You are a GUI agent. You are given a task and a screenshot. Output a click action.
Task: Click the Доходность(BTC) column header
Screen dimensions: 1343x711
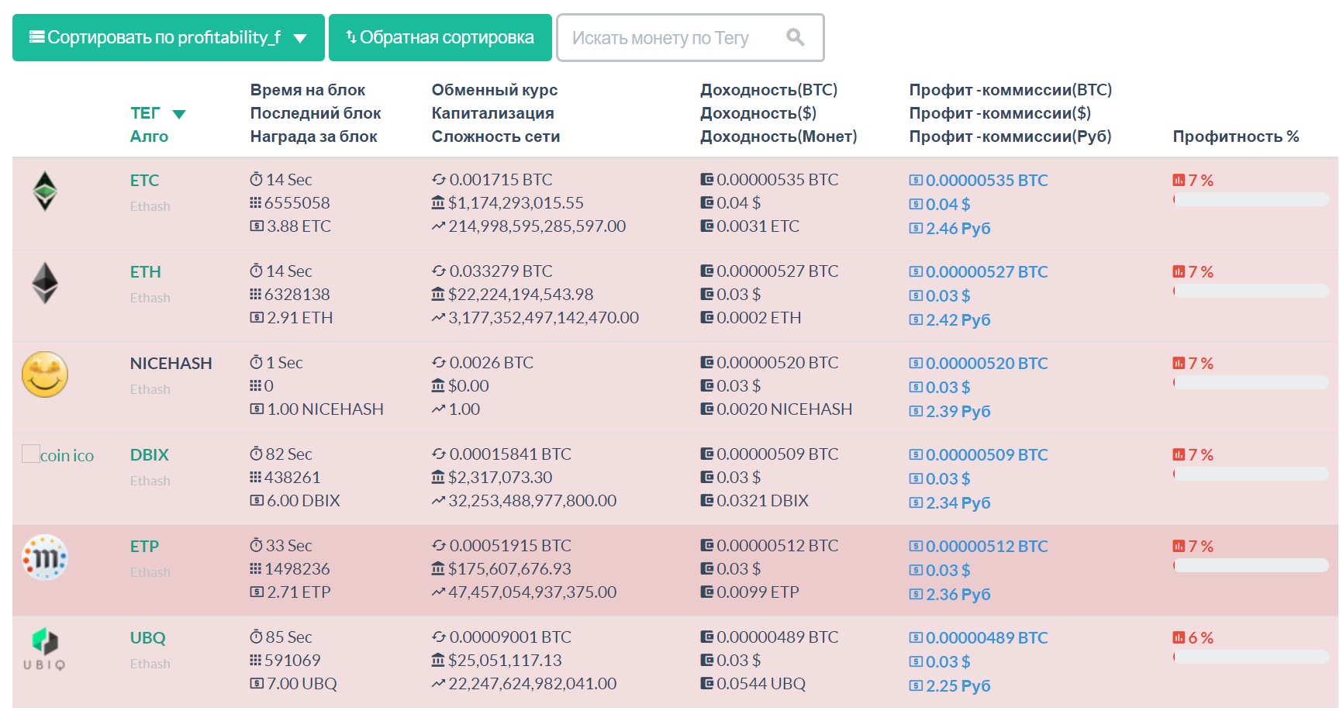tap(768, 90)
